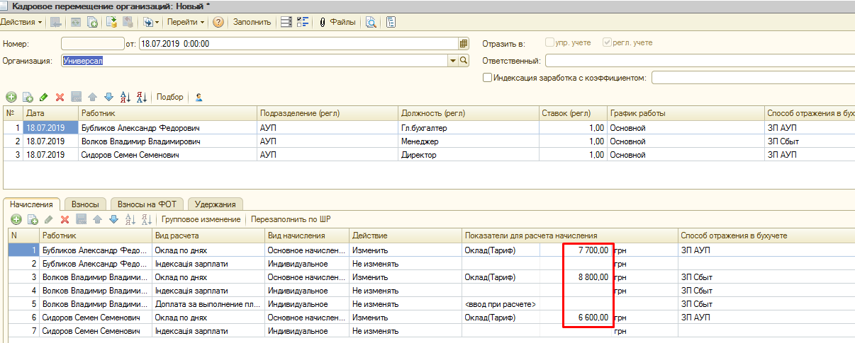Click the document structure icon at toolbar end
Screen dimensions: 855x343
tap(391, 22)
